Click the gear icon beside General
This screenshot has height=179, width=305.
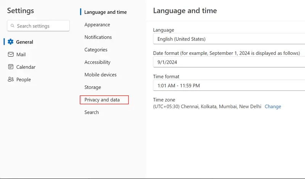tap(11, 42)
